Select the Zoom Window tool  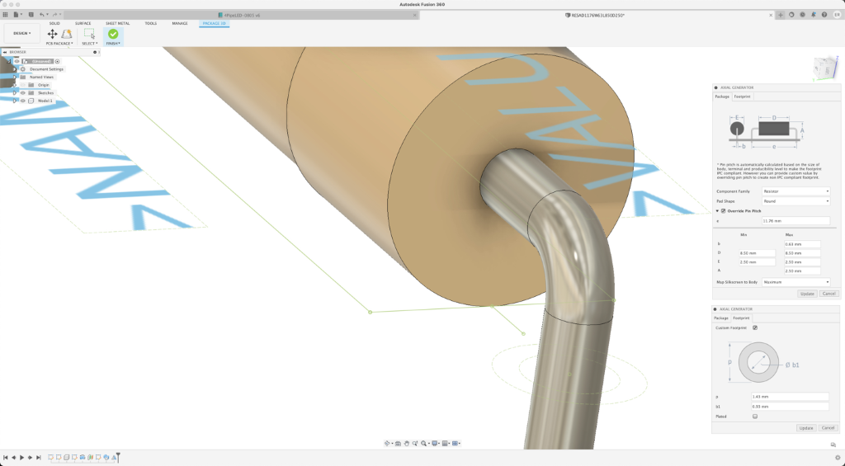coord(415,444)
